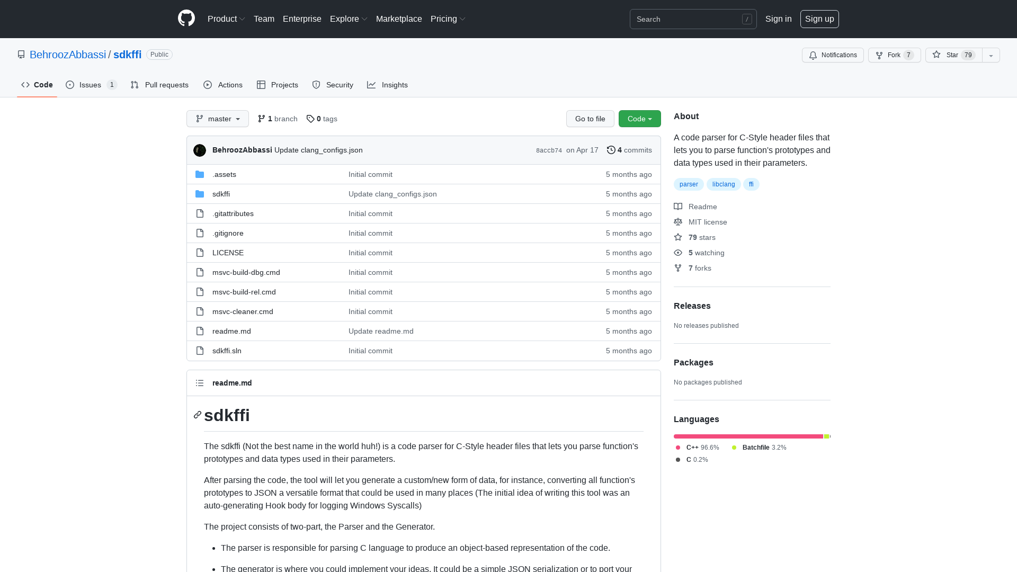Image resolution: width=1017 pixels, height=572 pixels.
Task: Click the branch icon beside 1 branch
Action: tap(262, 119)
